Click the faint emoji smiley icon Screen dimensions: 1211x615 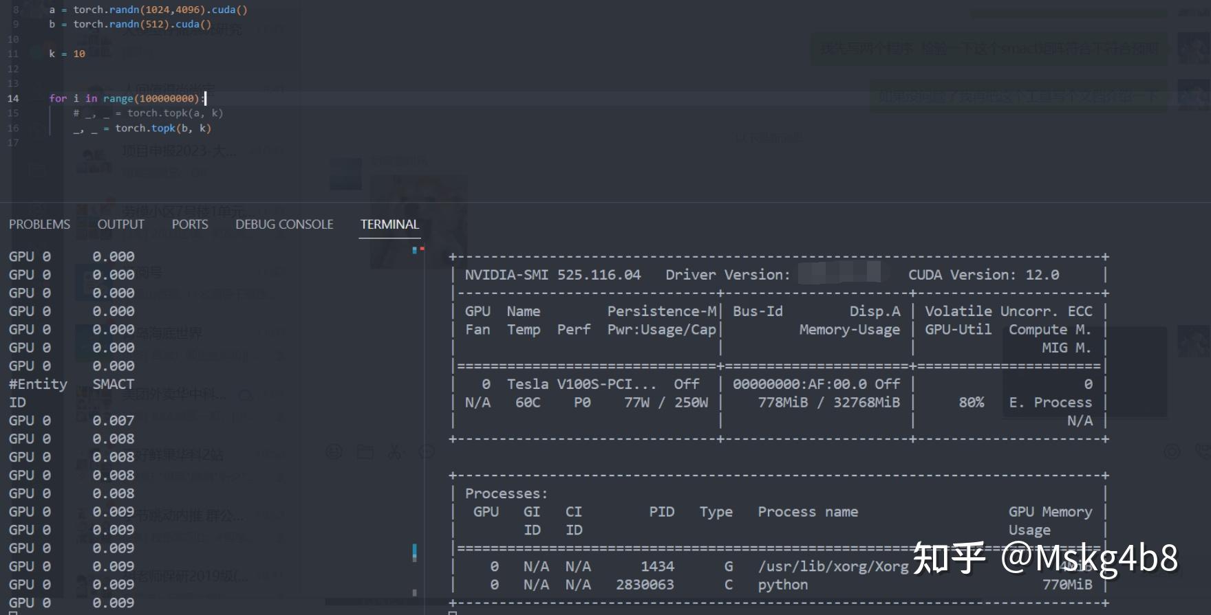(334, 451)
